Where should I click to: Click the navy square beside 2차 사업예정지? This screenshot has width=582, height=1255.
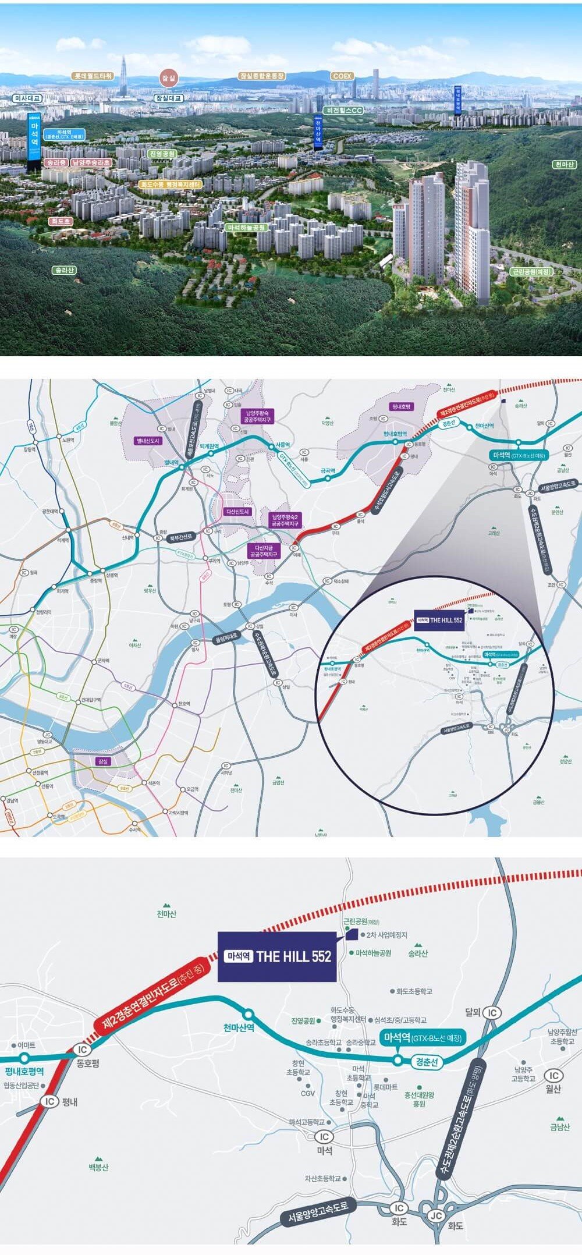click(352, 934)
